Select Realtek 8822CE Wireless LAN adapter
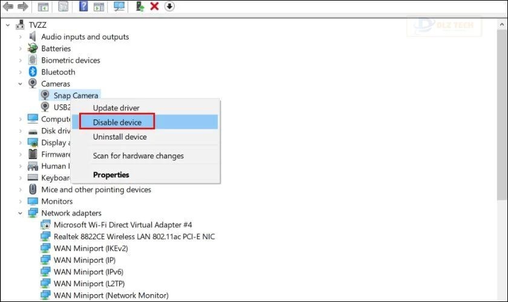The image size is (508, 302). pyautogui.click(x=134, y=236)
